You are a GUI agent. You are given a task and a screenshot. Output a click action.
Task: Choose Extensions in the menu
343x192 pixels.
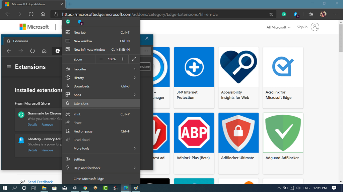(x=101, y=103)
